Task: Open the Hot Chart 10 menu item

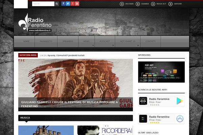Action: pos(128,41)
